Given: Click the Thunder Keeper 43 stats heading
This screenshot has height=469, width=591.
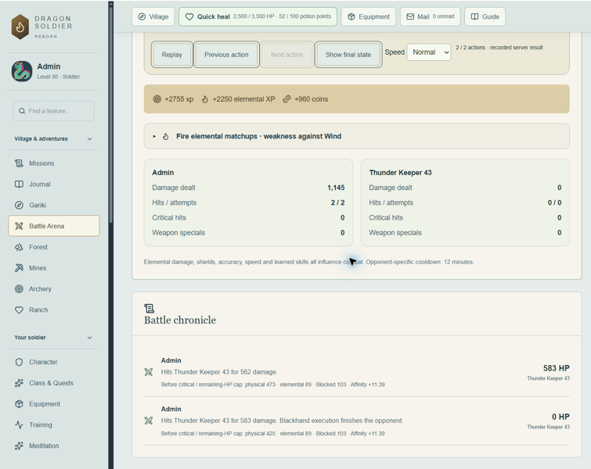Looking at the screenshot, I should (400, 173).
